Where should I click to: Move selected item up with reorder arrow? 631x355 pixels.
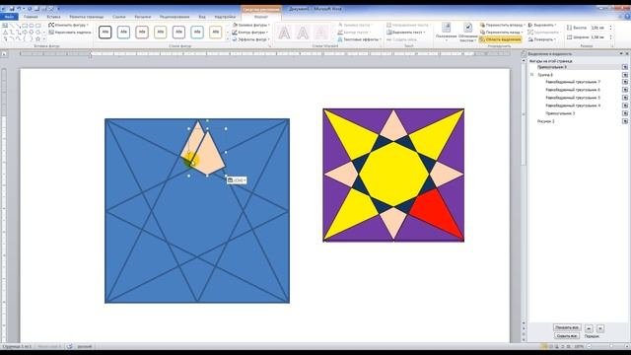589,328
